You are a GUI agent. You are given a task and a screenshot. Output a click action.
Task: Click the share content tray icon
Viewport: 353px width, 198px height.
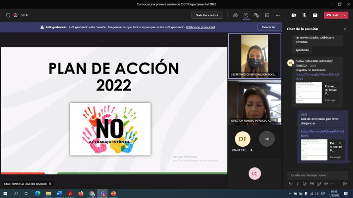[315, 15]
